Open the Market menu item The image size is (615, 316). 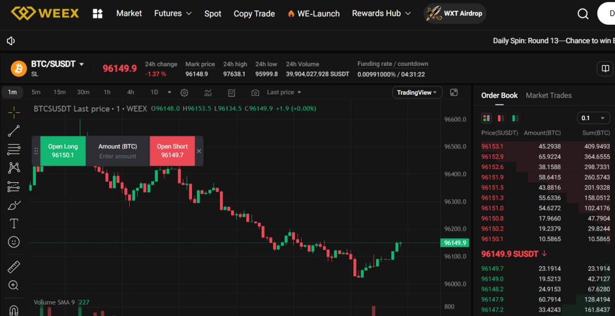click(x=129, y=13)
